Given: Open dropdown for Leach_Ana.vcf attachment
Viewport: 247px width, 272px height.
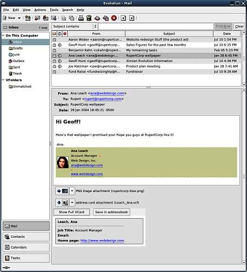Looking at the screenshot, I should (x=72, y=202).
